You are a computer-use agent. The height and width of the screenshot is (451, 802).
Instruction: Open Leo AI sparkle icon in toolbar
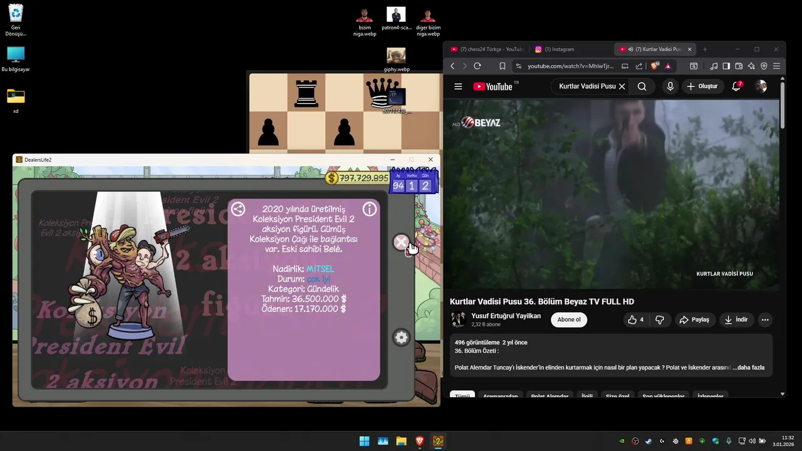pyautogui.click(x=751, y=66)
